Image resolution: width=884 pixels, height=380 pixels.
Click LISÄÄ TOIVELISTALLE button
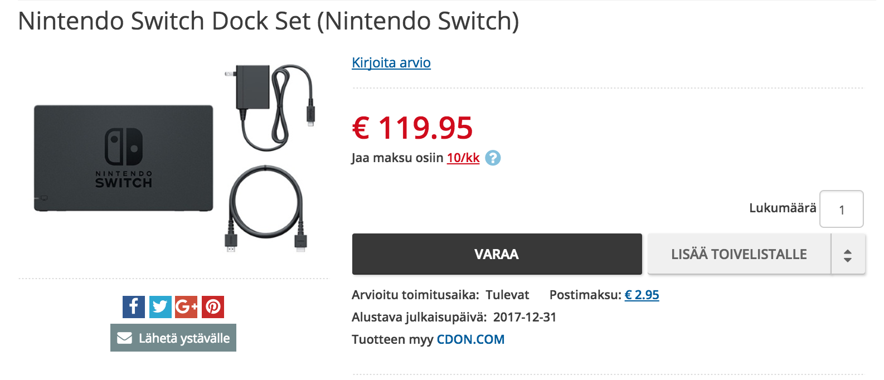pos(739,255)
